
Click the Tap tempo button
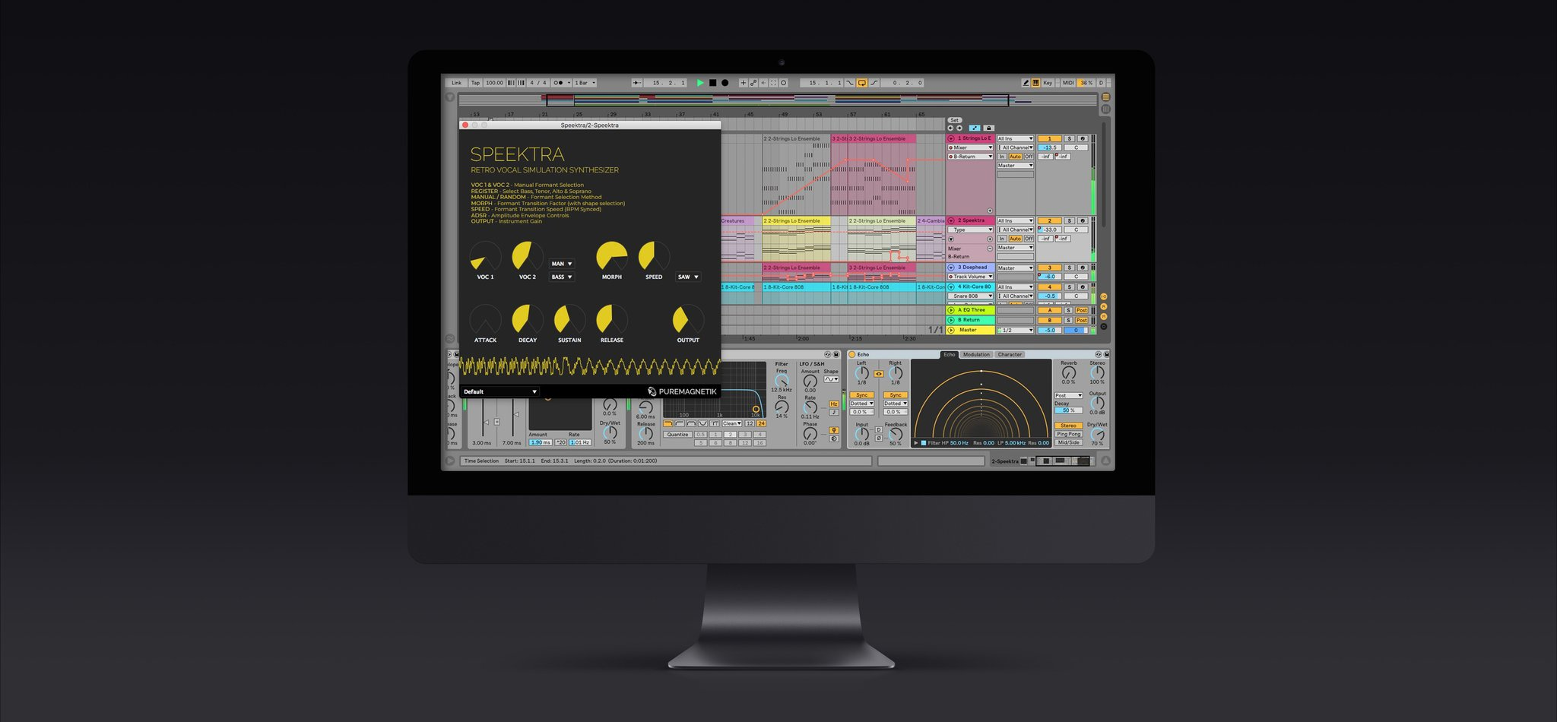[475, 83]
